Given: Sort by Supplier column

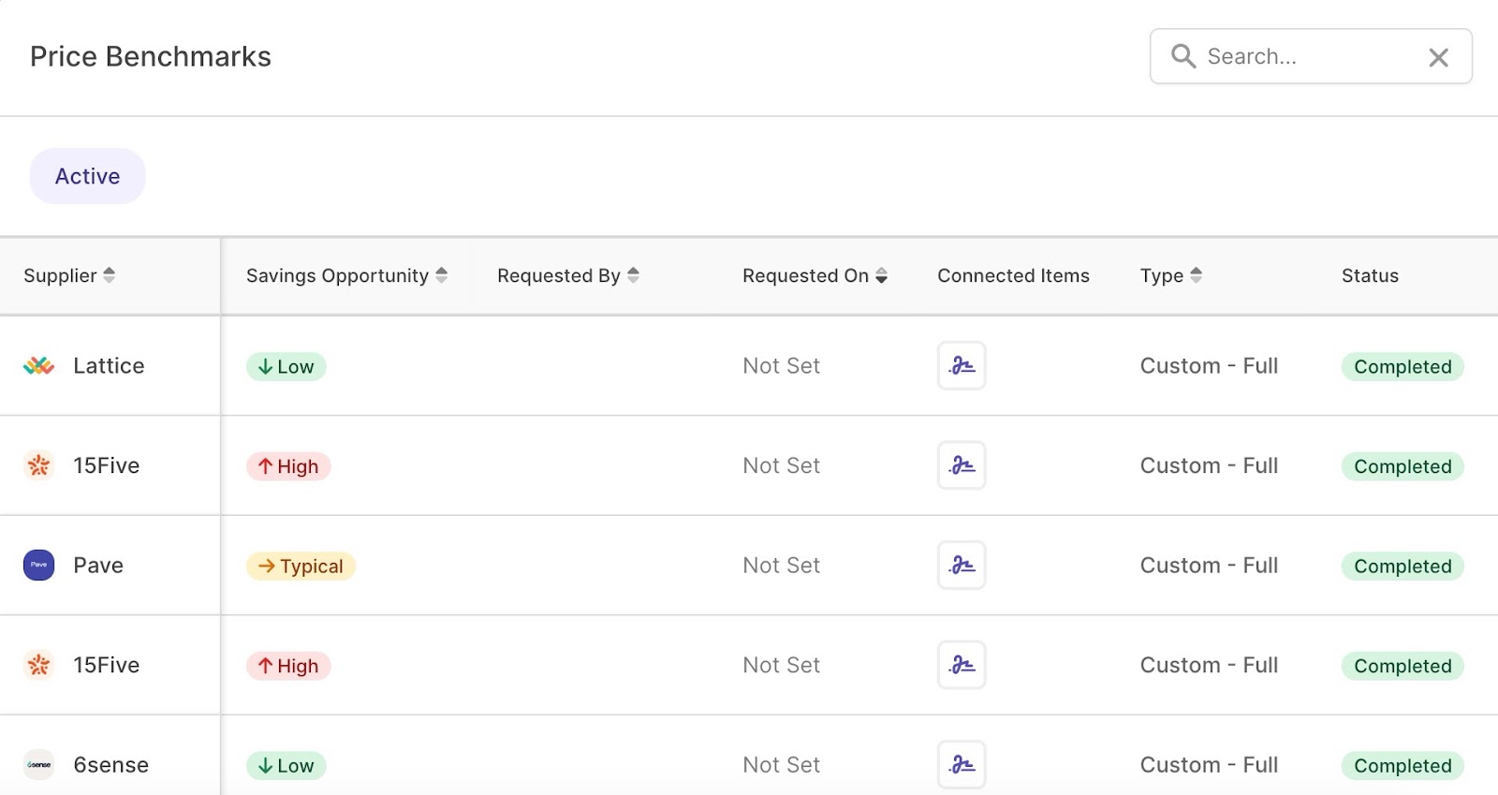Looking at the screenshot, I should point(69,275).
